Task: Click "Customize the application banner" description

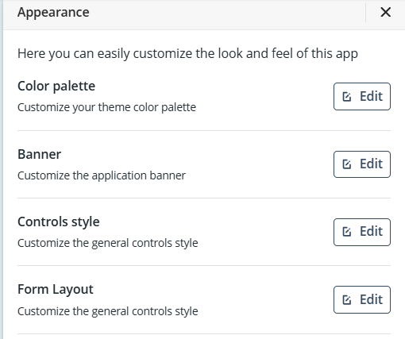Action: pyautogui.click(x=102, y=175)
